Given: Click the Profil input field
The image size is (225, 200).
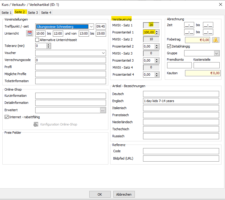Looking at the screenshot, I should (70, 67).
